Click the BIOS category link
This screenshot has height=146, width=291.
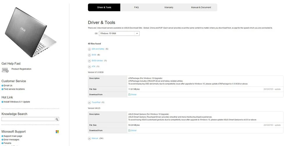(x=94, y=55)
